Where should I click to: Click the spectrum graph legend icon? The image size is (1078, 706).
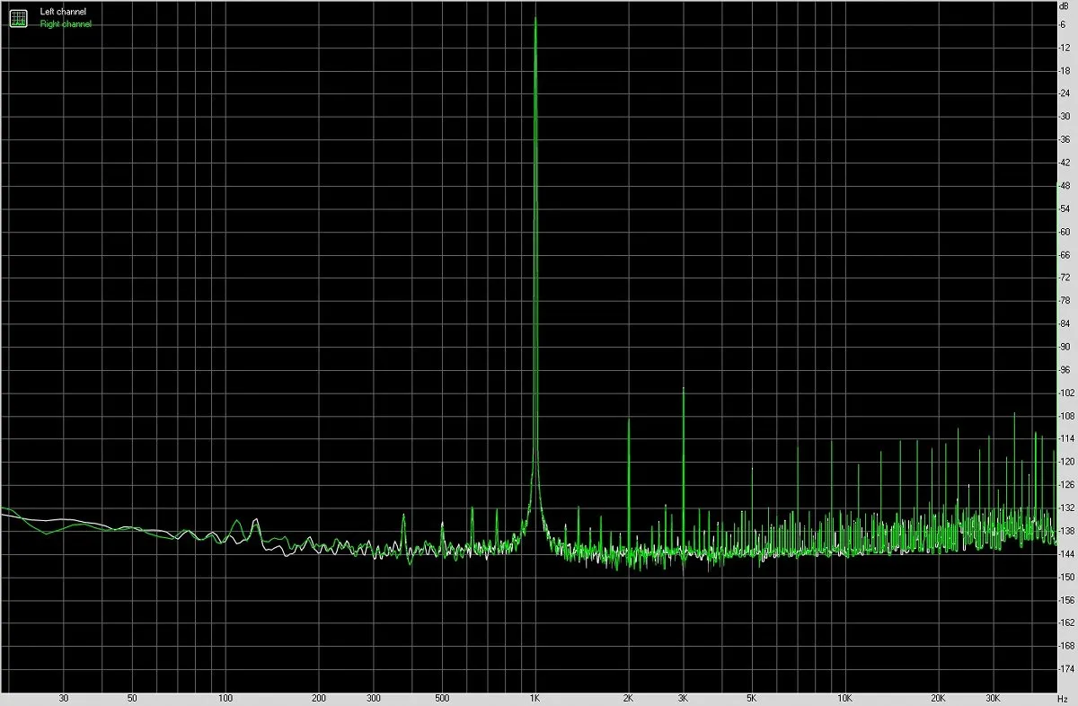pyautogui.click(x=19, y=17)
